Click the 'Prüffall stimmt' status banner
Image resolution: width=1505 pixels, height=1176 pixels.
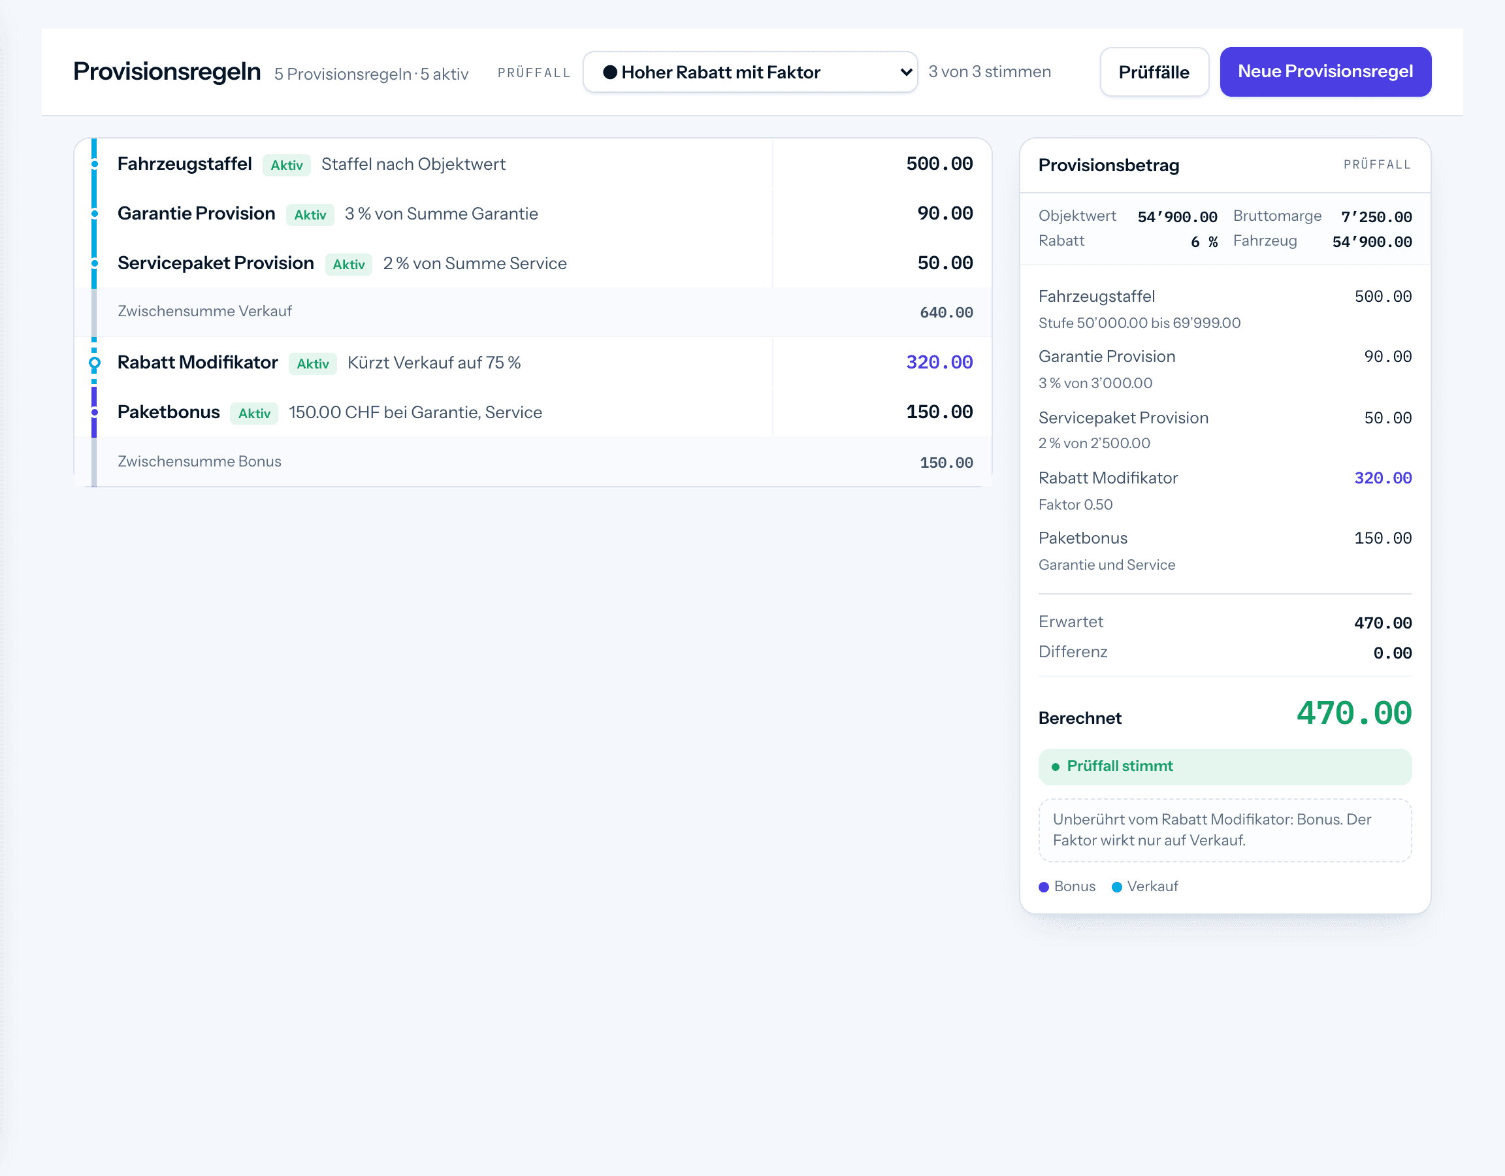click(x=1225, y=766)
